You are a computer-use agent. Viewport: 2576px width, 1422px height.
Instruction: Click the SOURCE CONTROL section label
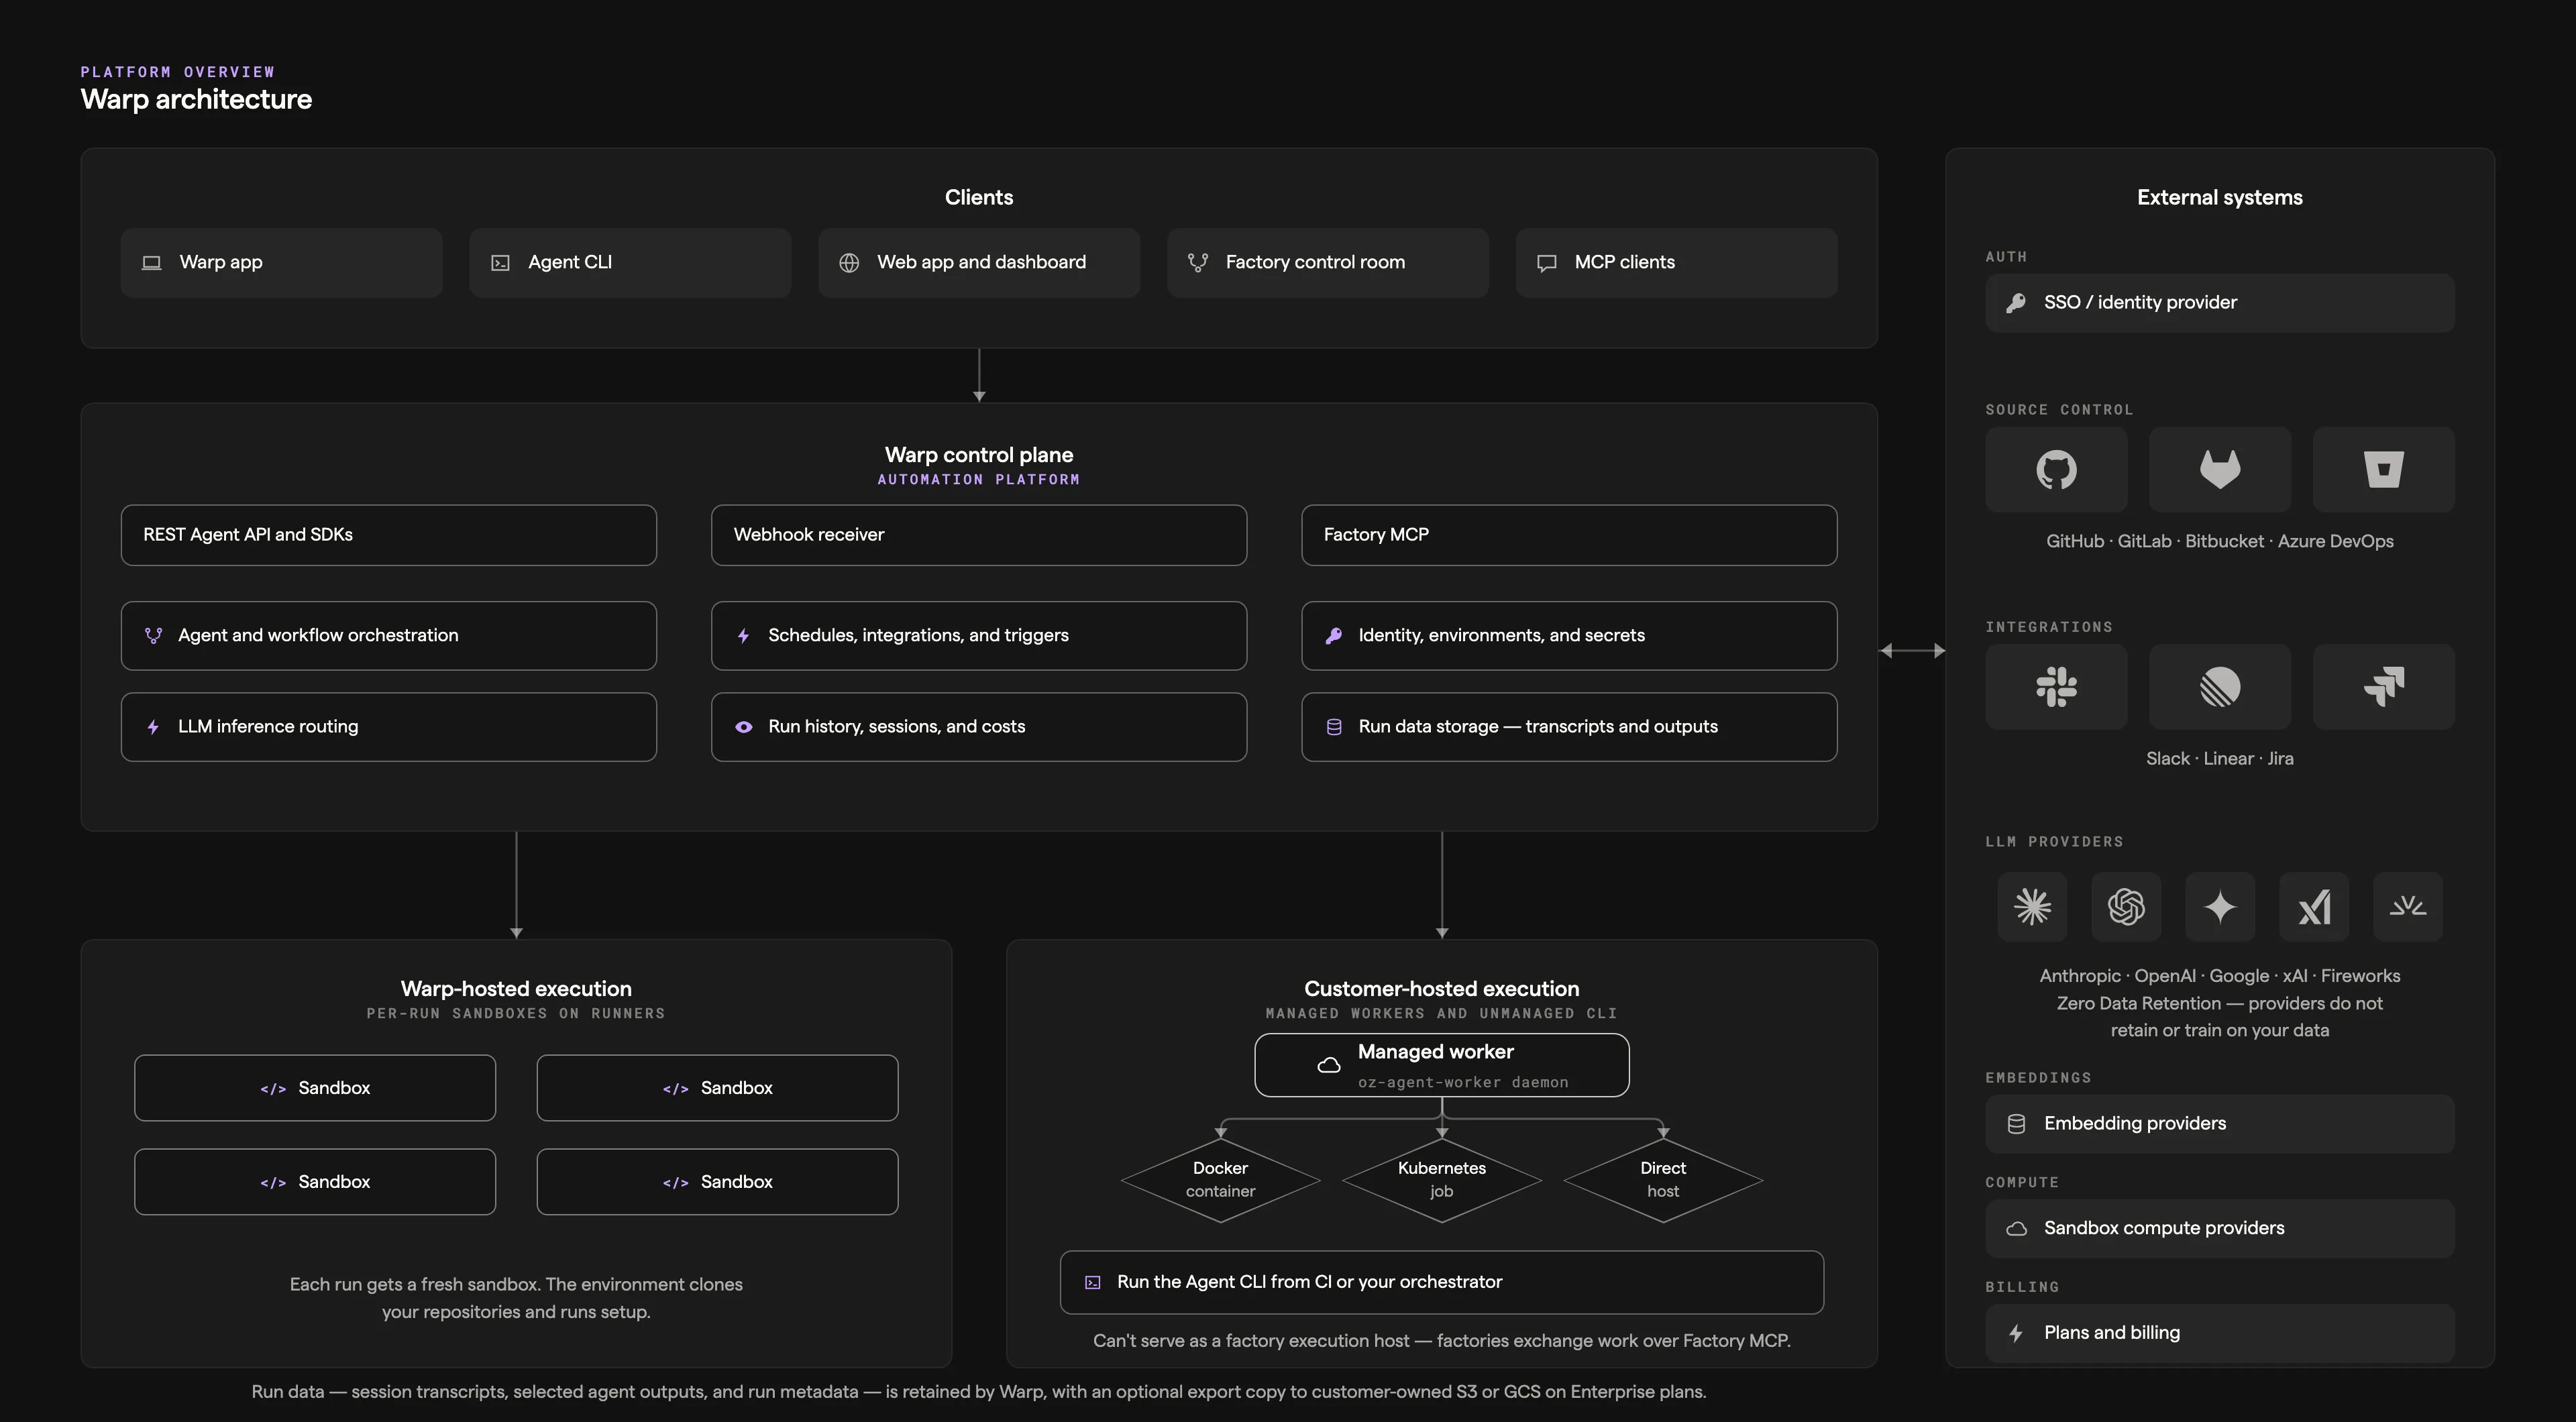click(2059, 410)
